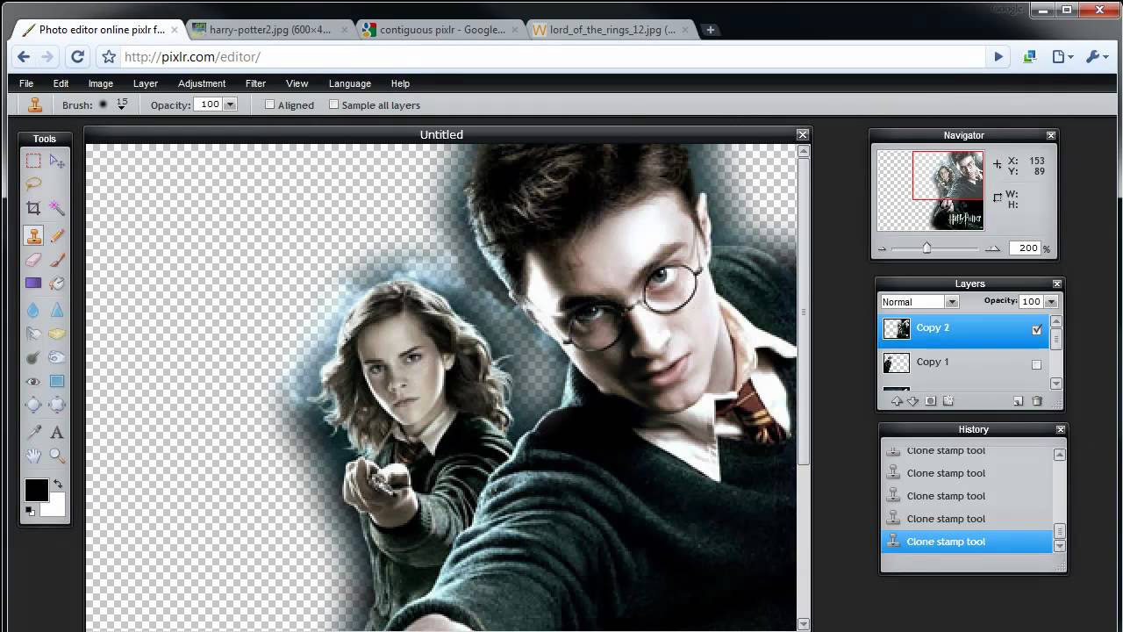Viewport: 1123px width, 632px height.
Task: Show the Copy 1 layer
Action: point(1037,364)
